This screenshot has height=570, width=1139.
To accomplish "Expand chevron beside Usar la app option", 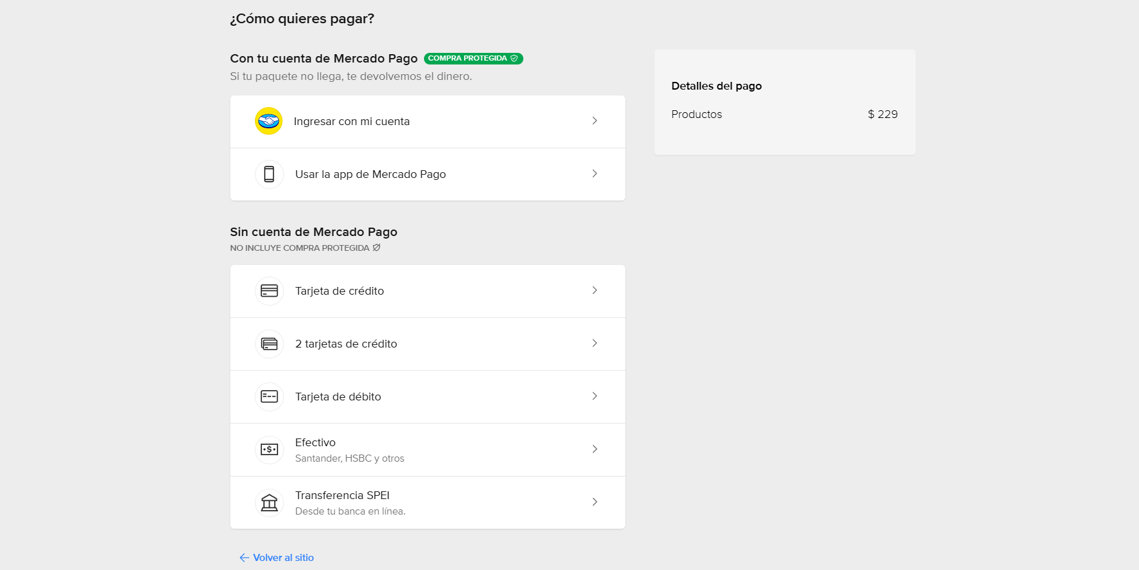I will (594, 174).
